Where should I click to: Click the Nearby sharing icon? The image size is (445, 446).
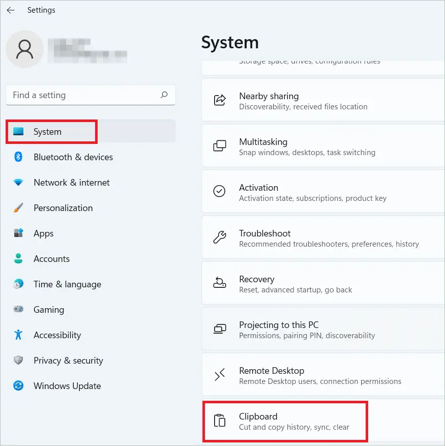coord(219,100)
